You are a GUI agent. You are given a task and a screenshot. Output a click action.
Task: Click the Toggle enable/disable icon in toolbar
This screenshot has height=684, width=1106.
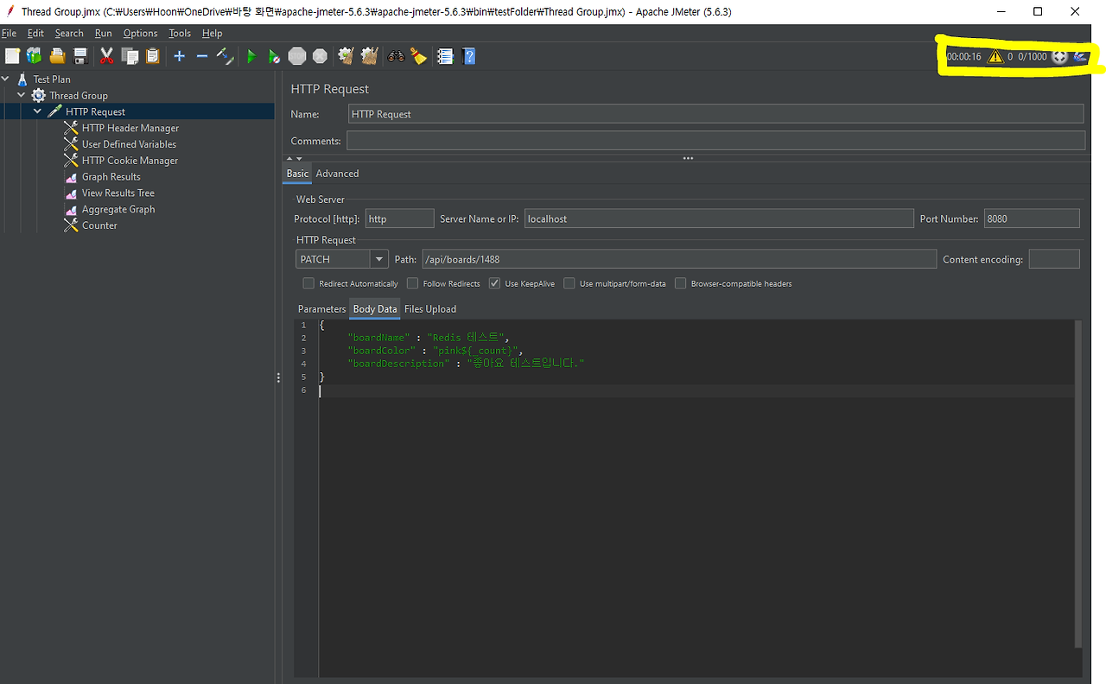coord(225,56)
